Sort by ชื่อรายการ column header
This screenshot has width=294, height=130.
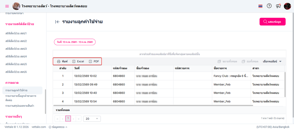point(231,68)
